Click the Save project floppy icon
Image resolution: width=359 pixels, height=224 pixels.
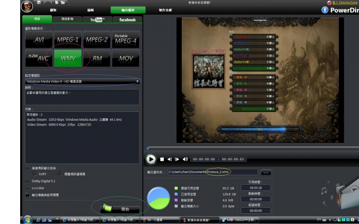click(x=39, y=2)
